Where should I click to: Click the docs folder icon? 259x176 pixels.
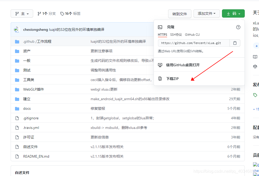coord(17,108)
